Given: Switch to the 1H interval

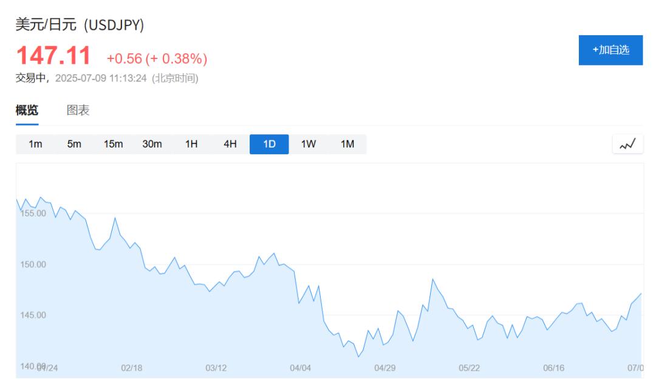Looking at the screenshot, I should pos(191,145).
